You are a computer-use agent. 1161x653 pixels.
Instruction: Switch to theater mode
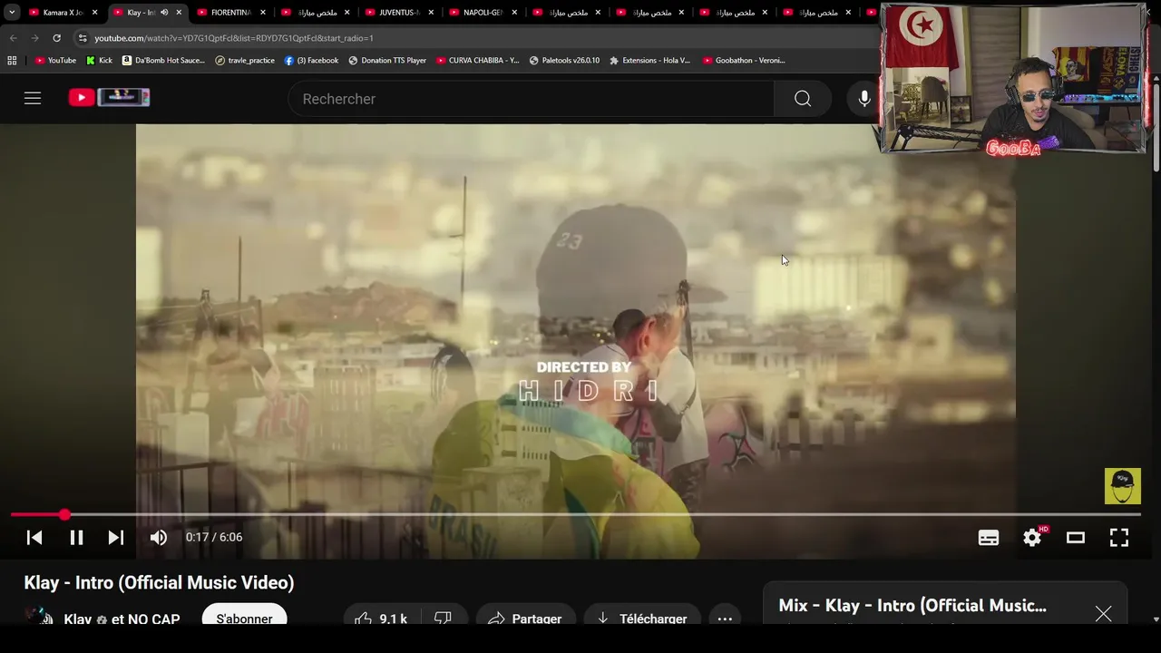point(1076,537)
